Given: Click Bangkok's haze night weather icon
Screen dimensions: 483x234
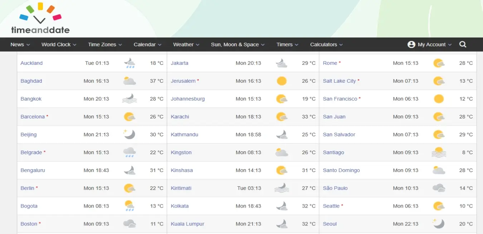Looking at the screenshot, I should 130,99.
